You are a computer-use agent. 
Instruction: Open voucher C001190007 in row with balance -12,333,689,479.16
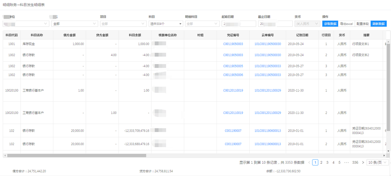pos(233,144)
